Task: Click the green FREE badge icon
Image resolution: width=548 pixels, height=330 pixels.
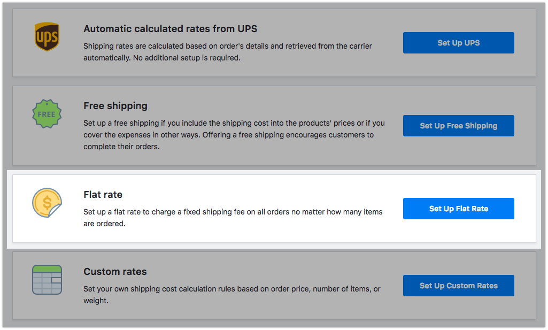Action: point(47,114)
